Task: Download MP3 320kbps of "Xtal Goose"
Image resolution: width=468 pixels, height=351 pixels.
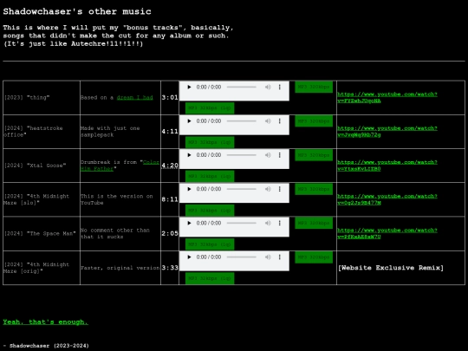Action: click(x=314, y=155)
